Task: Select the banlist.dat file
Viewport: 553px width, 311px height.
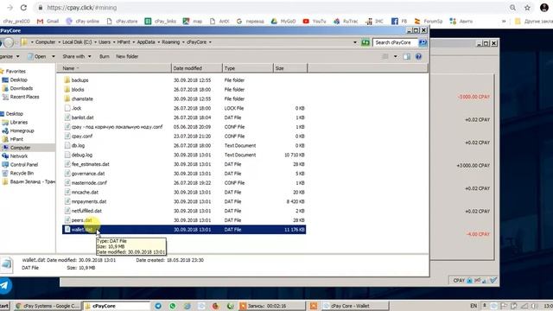Action: 79,117
